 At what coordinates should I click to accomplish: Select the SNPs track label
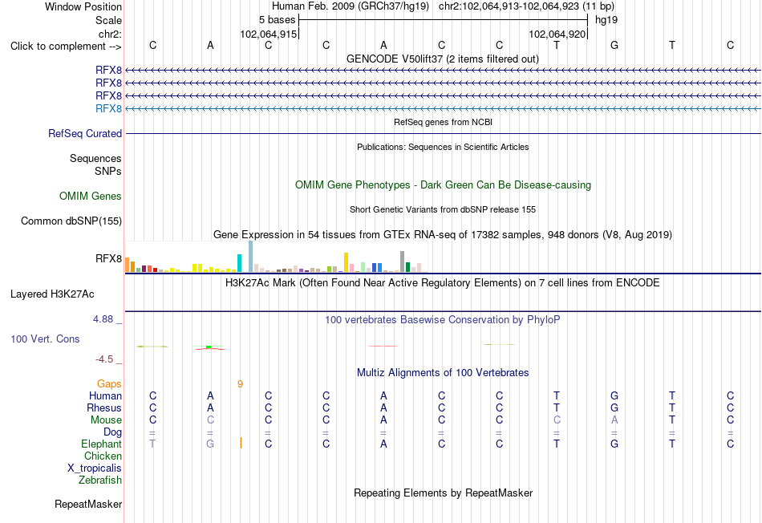click(108, 171)
